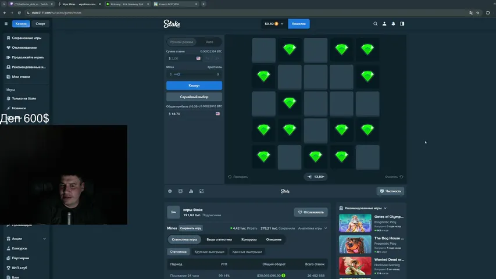Image resolution: width=496 pixels, height=279 pixels.
Task: Click the Очистить clear button
Action: coord(394,177)
